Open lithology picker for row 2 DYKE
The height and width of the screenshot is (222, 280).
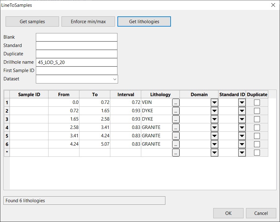click(176, 111)
